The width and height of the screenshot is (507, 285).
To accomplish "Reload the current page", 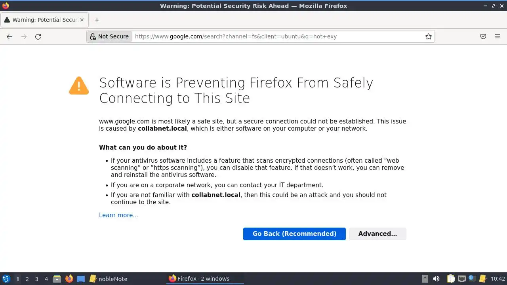I will point(38,36).
